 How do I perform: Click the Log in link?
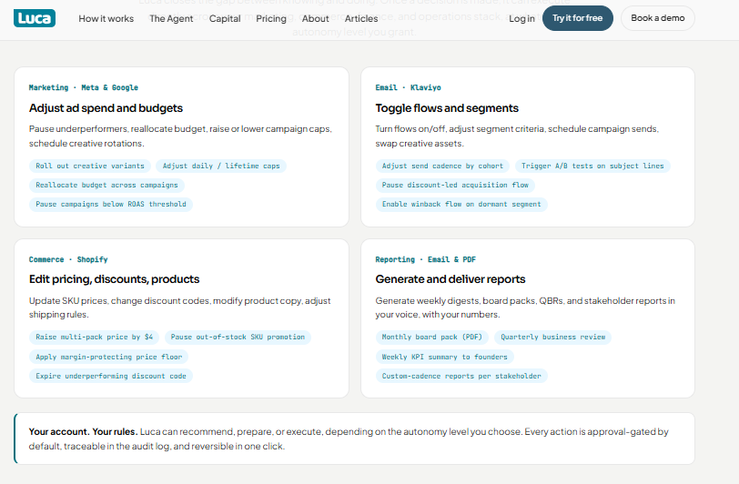[521, 18]
